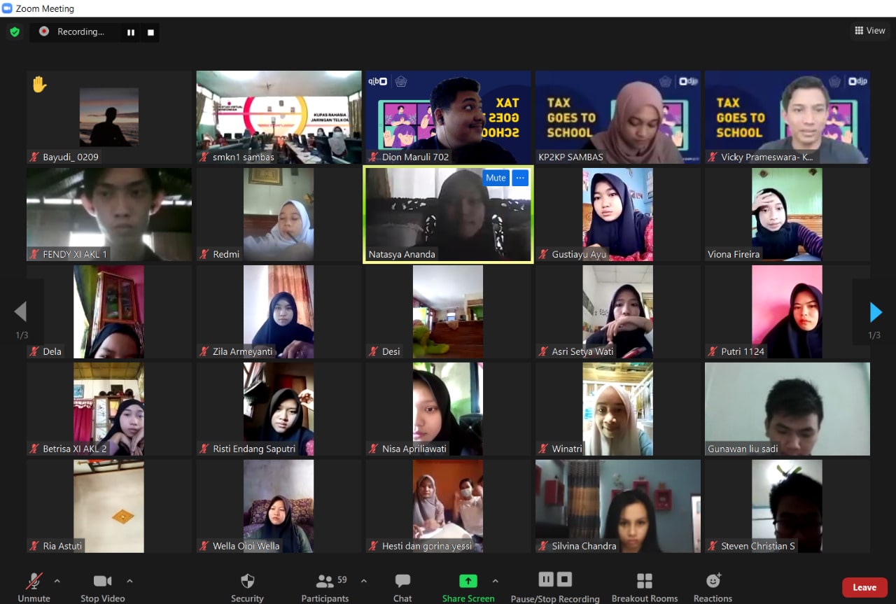
Task: Stop the recording from the top indicator
Action: click(x=150, y=32)
